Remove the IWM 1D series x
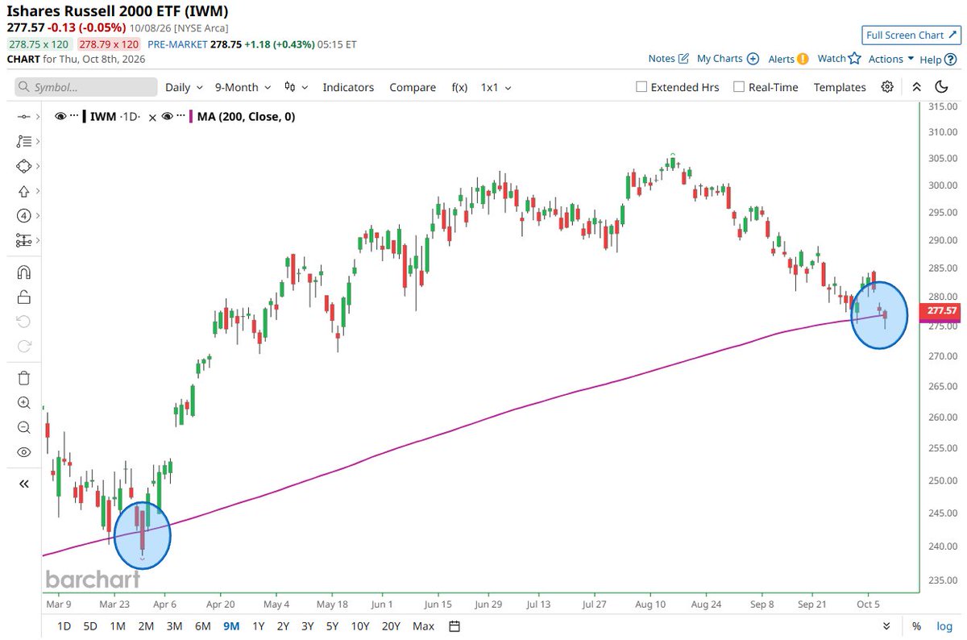 (151, 117)
